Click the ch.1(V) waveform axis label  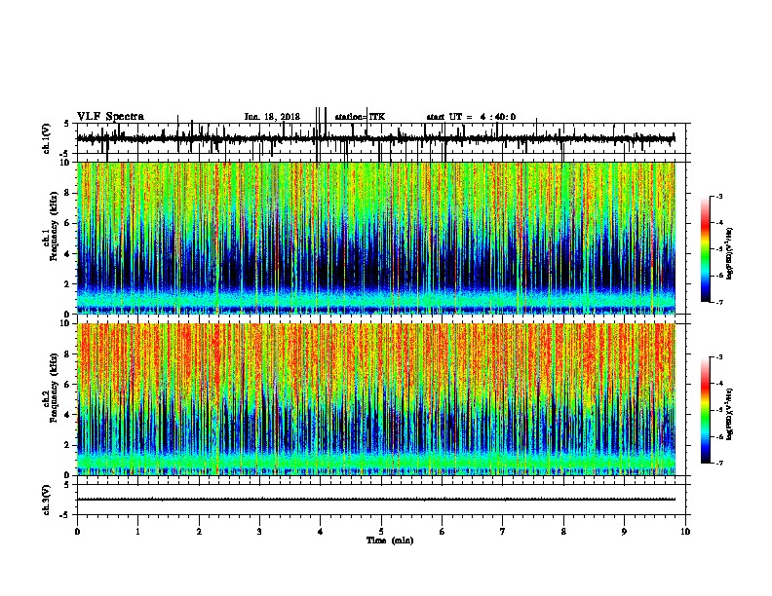click(x=47, y=138)
